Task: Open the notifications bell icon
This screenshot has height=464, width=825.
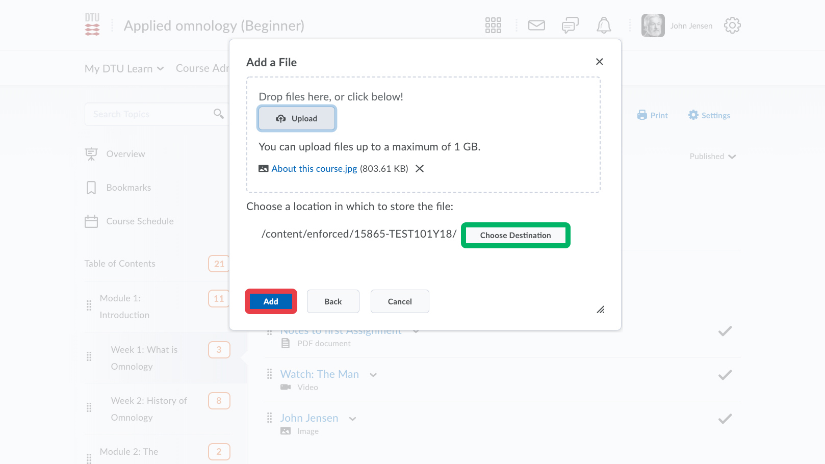Action: tap(604, 25)
